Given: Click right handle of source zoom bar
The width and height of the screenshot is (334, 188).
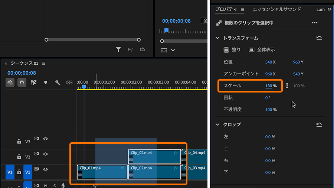Looking at the screenshot, I should pyautogui.click(x=139, y=40).
